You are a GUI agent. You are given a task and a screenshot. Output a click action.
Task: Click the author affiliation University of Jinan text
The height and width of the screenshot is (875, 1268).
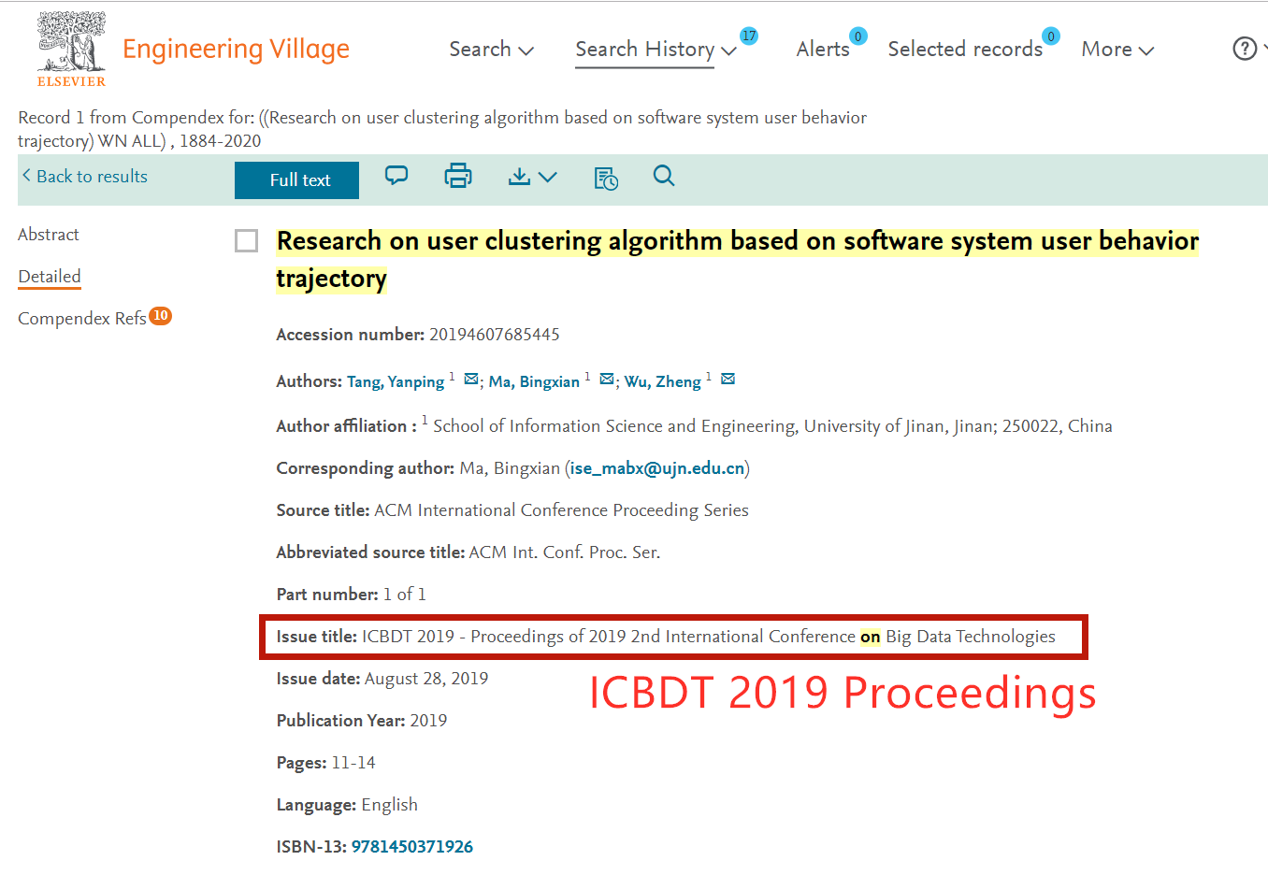[x=772, y=426]
